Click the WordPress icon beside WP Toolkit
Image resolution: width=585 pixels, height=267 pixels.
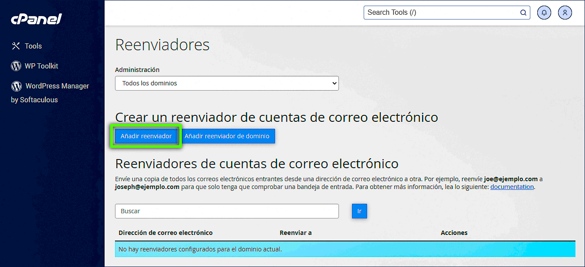(16, 66)
